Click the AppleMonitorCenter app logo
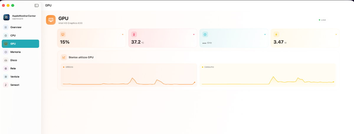The image size is (354, 134). tap(6, 17)
